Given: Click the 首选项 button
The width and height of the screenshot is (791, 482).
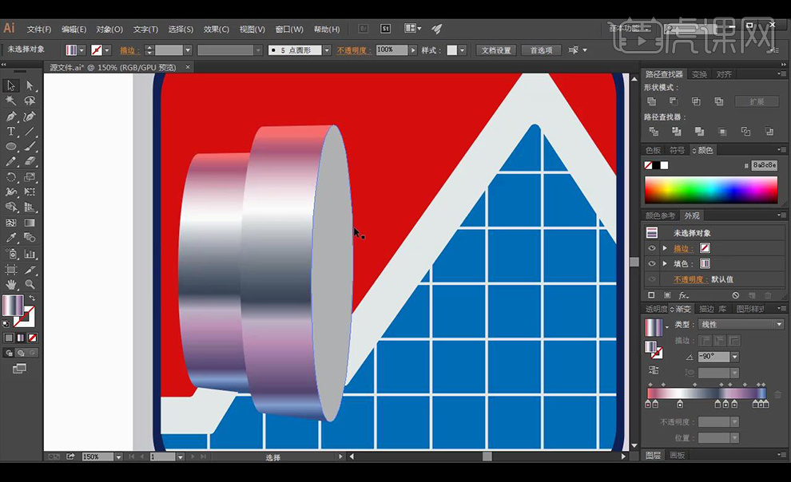Looking at the screenshot, I should [541, 49].
